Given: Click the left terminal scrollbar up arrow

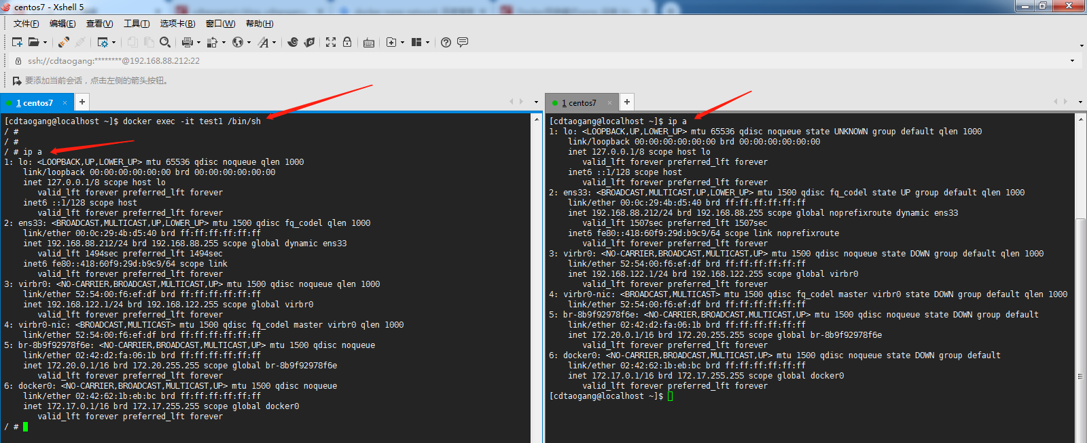Looking at the screenshot, I should pos(537,119).
